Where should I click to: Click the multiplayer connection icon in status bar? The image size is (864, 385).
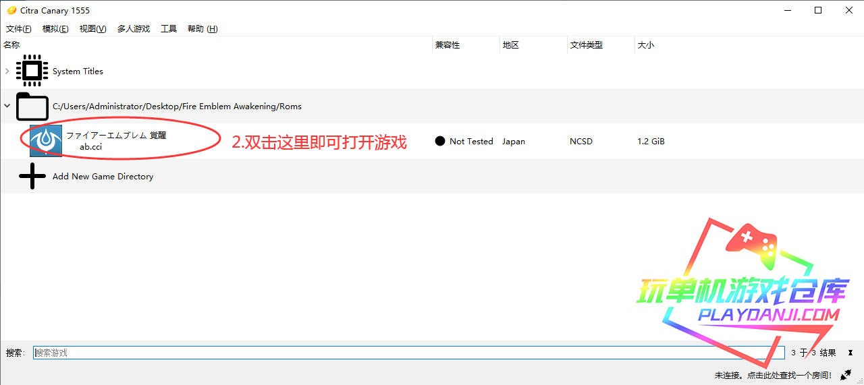846,375
